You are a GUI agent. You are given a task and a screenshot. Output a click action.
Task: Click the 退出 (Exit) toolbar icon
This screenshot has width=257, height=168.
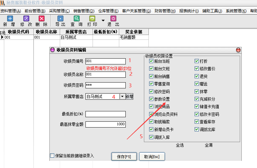click(113, 19)
